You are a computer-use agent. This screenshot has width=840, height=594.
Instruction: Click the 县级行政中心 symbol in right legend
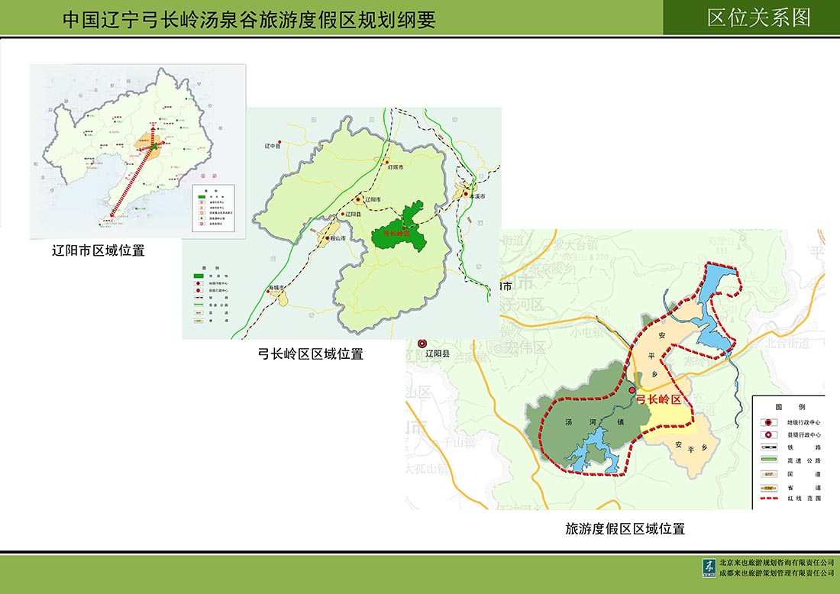pos(768,434)
